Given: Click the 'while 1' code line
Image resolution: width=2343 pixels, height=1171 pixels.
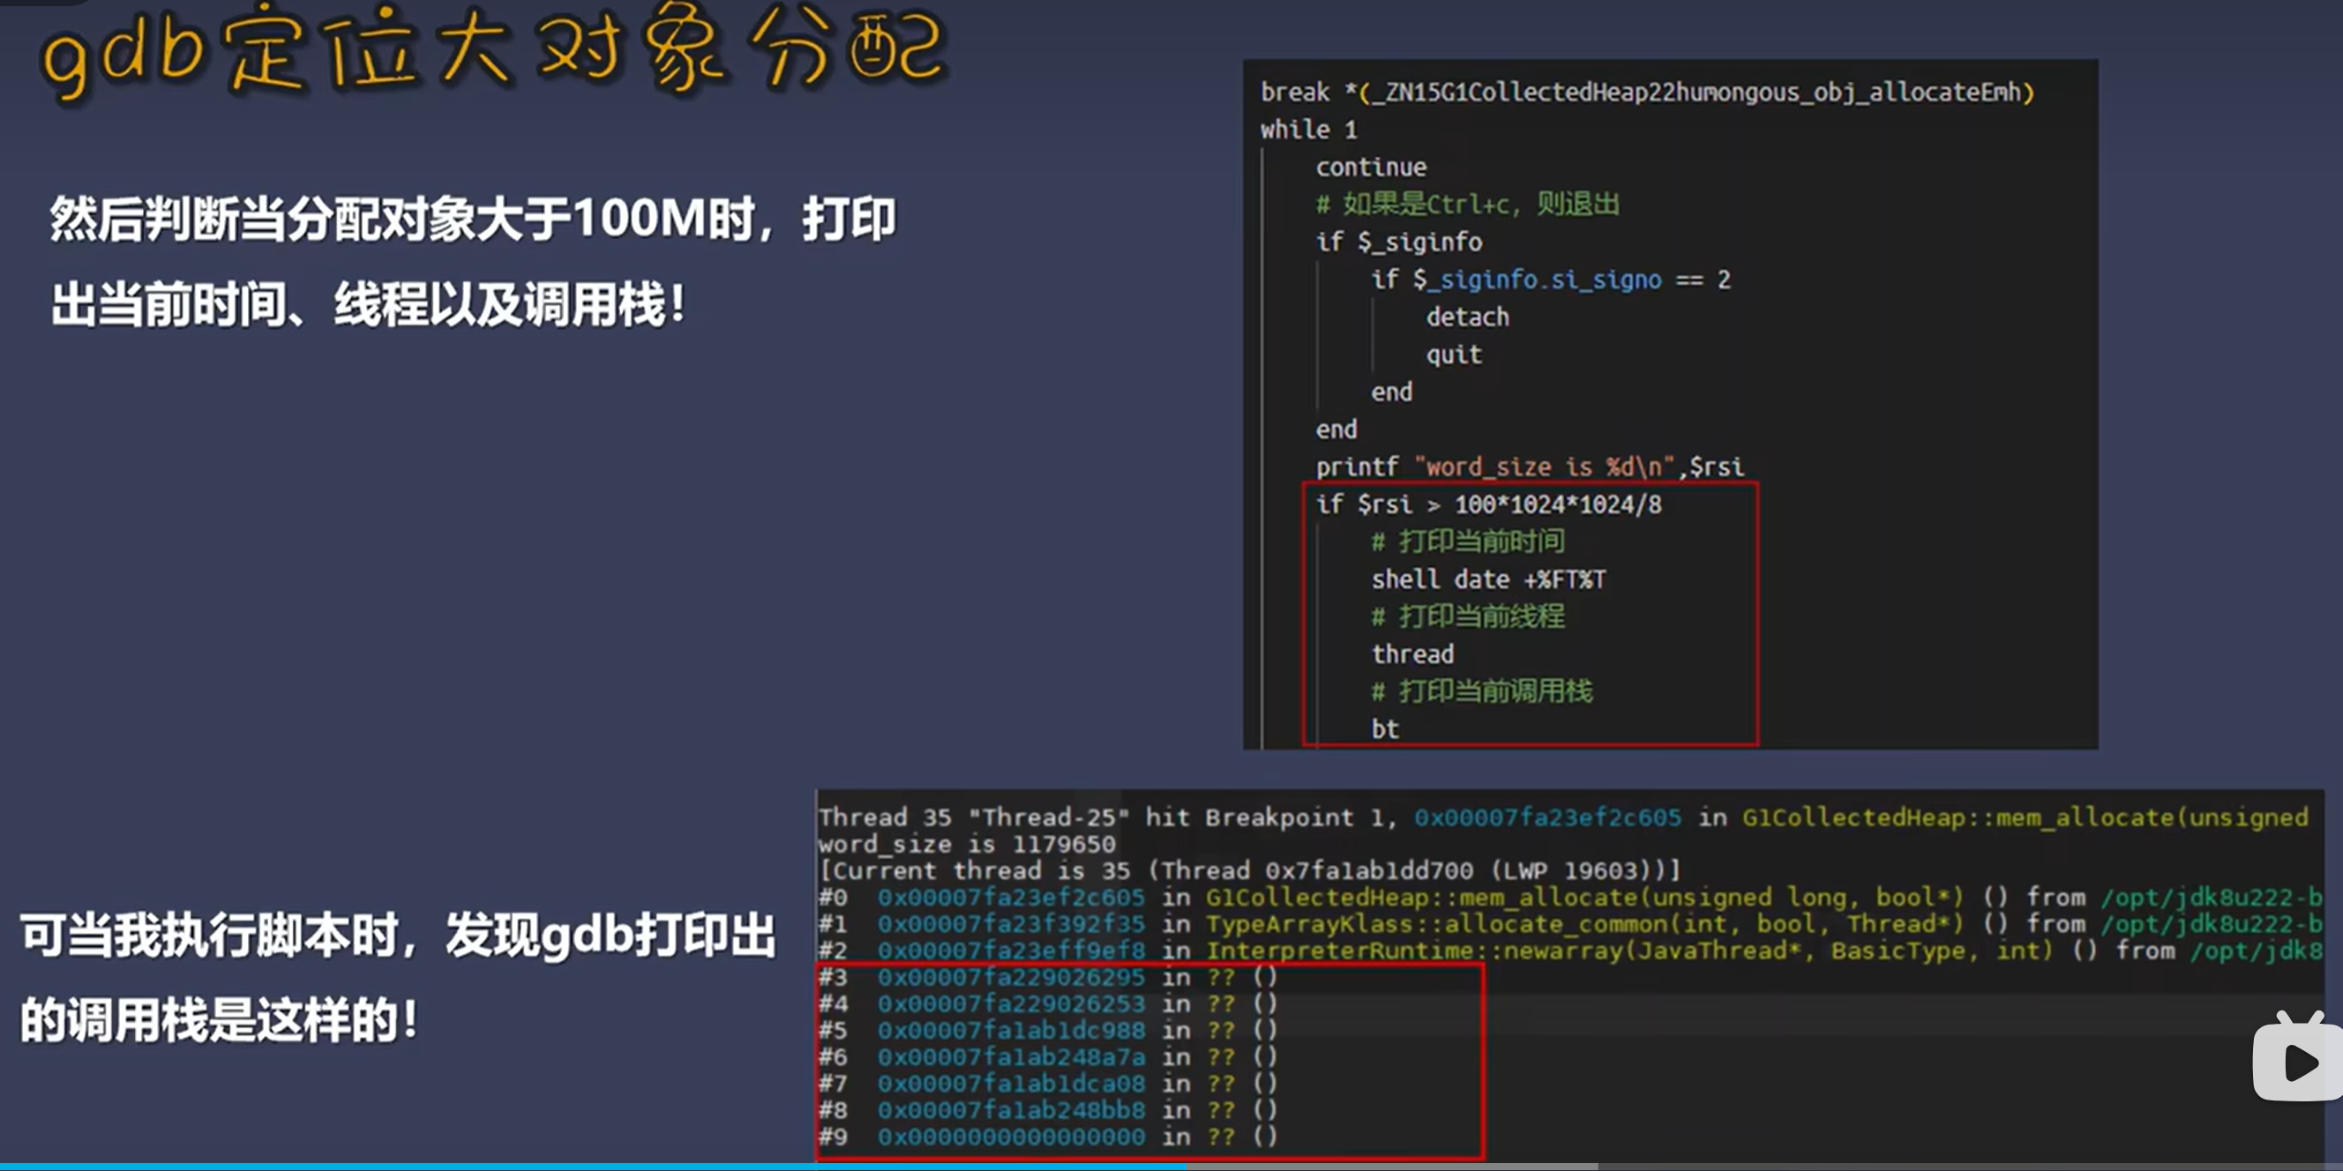Looking at the screenshot, I should point(1308,130).
